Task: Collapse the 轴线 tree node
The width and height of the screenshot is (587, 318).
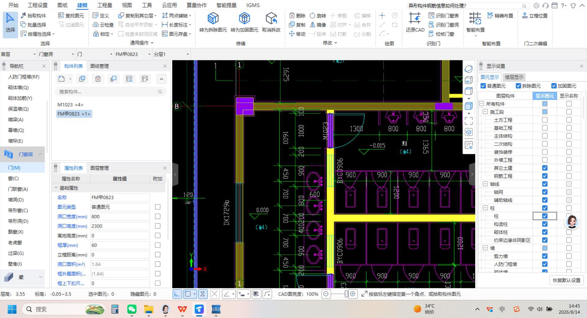Action: (x=485, y=184)
